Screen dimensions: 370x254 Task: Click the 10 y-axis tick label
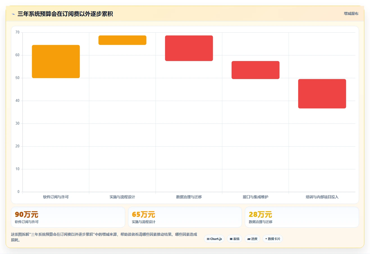pos(17,169)
